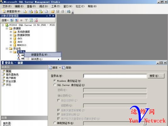168x126 pixels.
Task: Click the 登录名 input field
Action: pyautogui.click(x=115, y=76)
